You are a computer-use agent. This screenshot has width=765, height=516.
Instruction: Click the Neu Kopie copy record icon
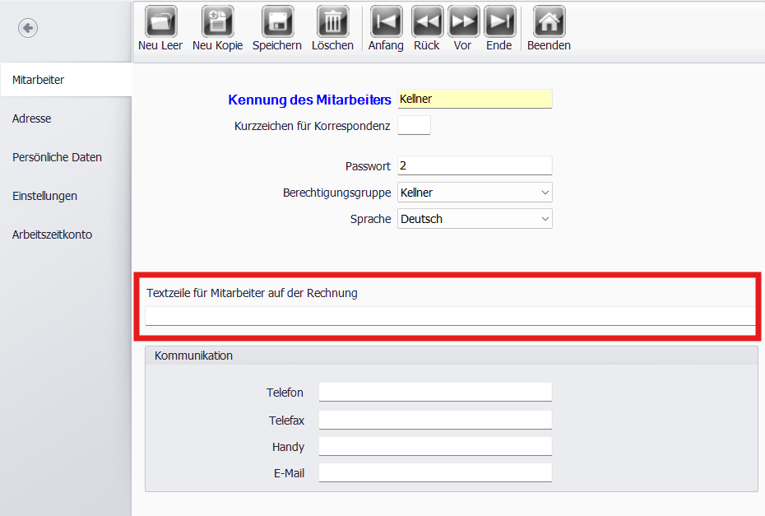(x=218, y=21)
